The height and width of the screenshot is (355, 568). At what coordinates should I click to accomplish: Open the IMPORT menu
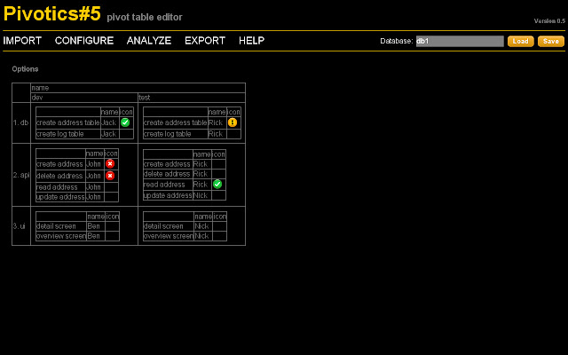click(22, 41)
